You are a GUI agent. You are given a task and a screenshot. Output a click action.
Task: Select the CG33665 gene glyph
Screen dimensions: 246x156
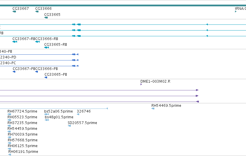46,18
